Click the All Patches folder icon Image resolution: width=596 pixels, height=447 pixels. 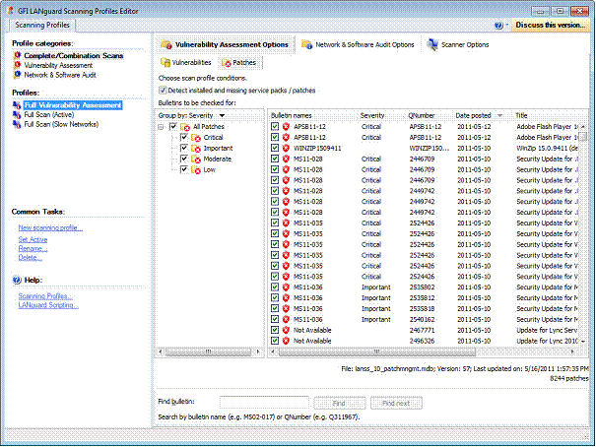point(185,127)
